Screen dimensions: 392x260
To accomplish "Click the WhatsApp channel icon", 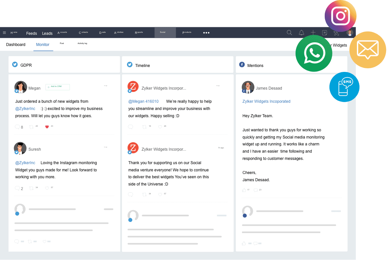I will 314,53.
